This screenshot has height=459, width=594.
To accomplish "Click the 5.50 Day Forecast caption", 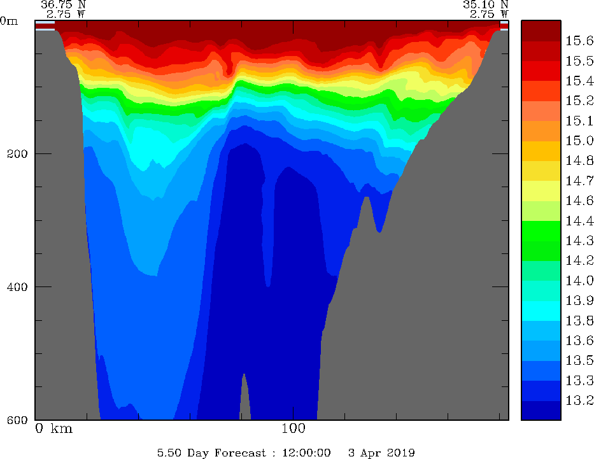I will pyautogui.click(x=212, y=453).
